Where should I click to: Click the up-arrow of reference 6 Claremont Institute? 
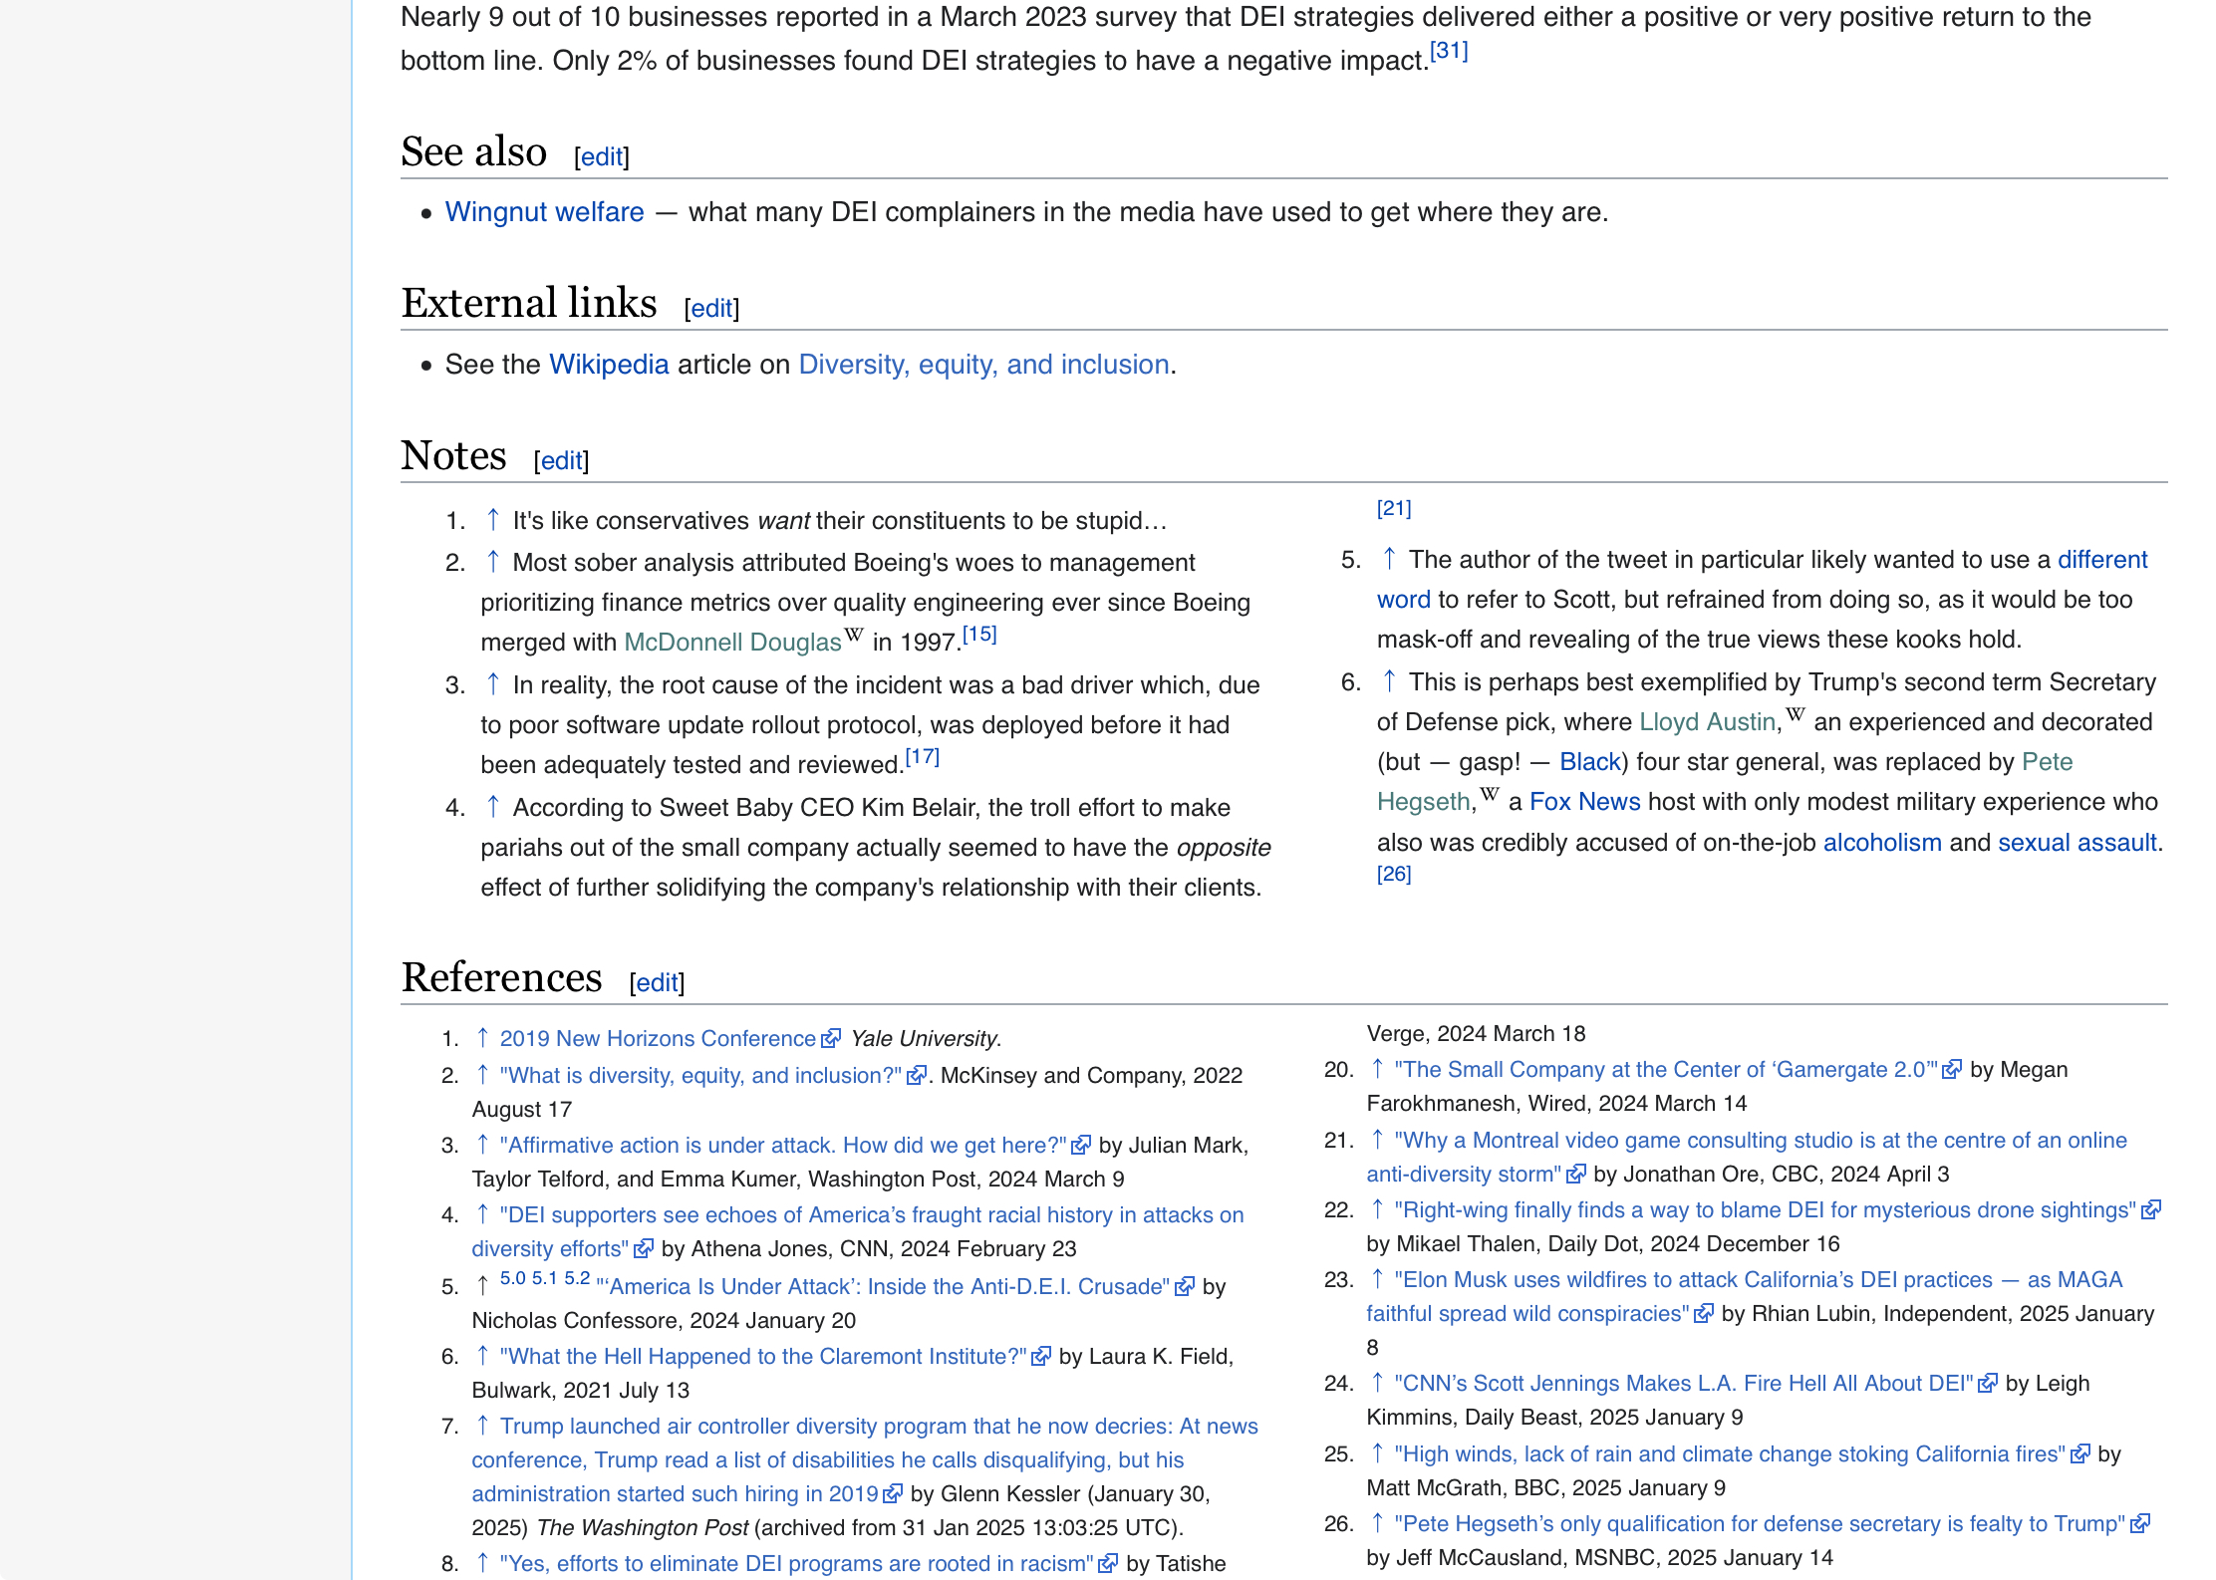tap(482, 1356)
